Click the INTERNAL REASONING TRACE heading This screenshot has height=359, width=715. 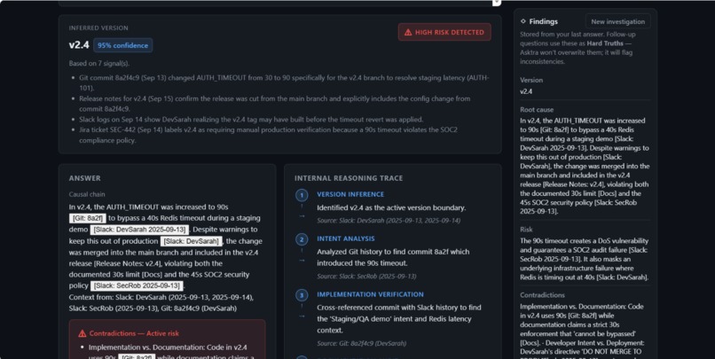coord(349,178)
